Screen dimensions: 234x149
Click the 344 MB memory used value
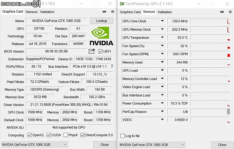pyautogui.click(x=178, y=62)
